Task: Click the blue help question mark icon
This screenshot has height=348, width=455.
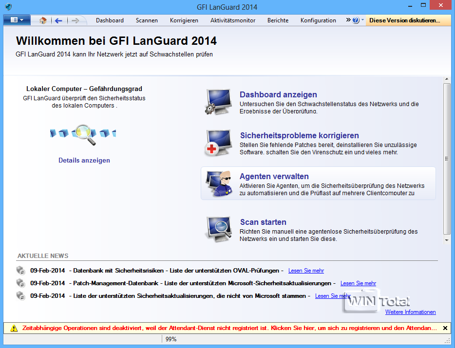Action: pyautogui.click(x=356, y=20)
